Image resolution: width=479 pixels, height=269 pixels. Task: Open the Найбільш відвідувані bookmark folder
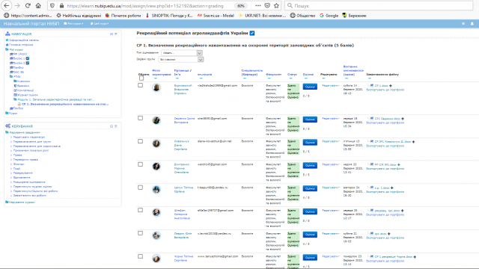[79, 15]
